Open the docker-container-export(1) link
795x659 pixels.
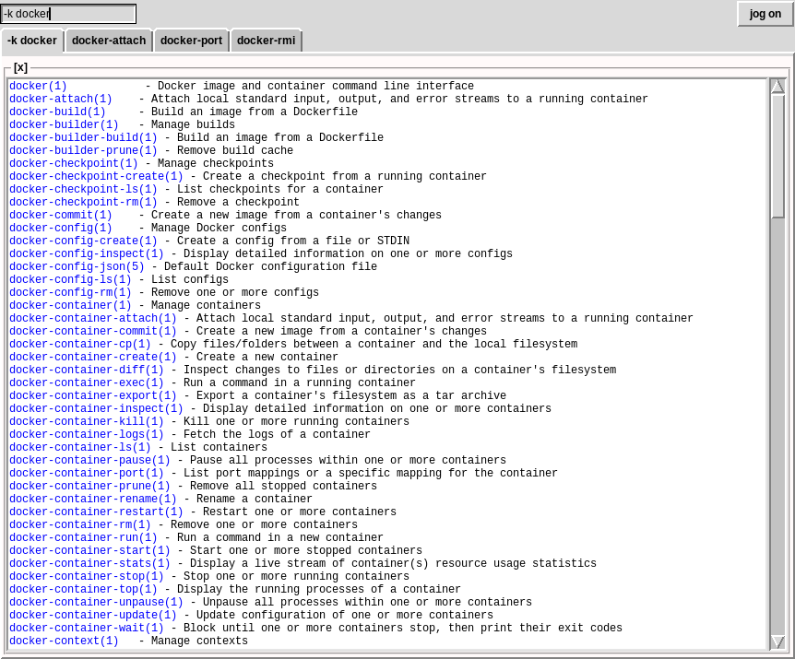pyautogui.click(x=93, y=396)
